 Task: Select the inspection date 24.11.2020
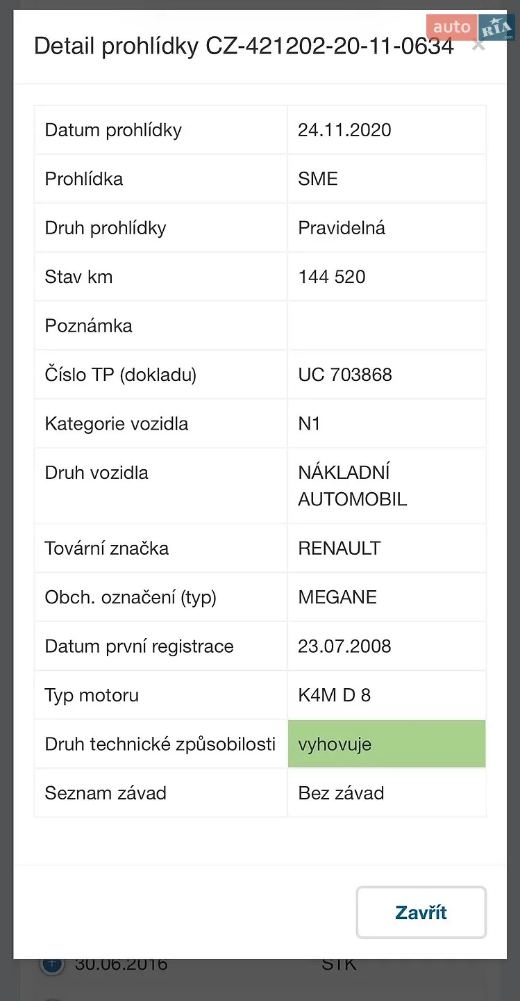344,130
